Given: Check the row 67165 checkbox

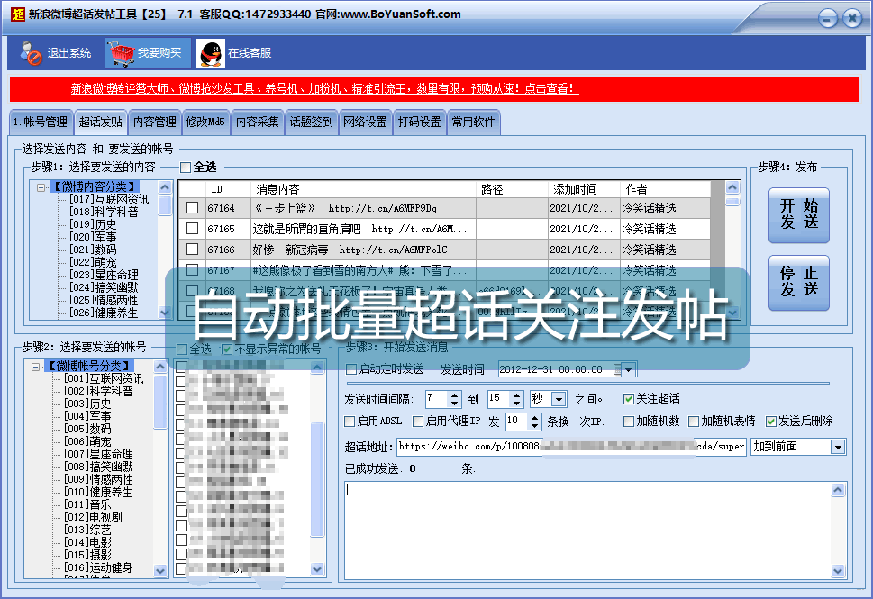Looking at the screenshot, I should 193,228.
